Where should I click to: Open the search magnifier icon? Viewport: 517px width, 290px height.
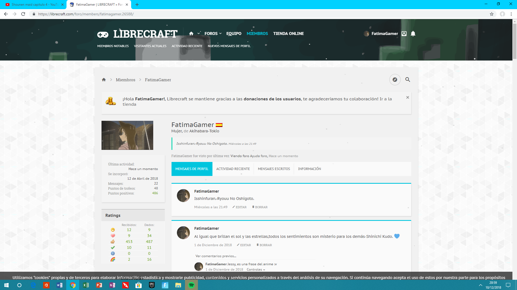click(x=408, y=80)
